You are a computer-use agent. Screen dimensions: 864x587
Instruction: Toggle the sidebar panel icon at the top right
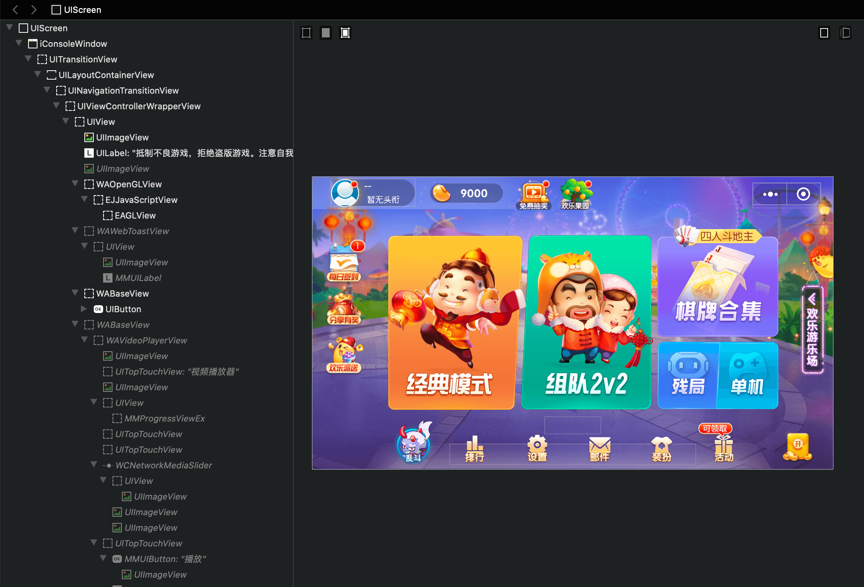[845, 33]
